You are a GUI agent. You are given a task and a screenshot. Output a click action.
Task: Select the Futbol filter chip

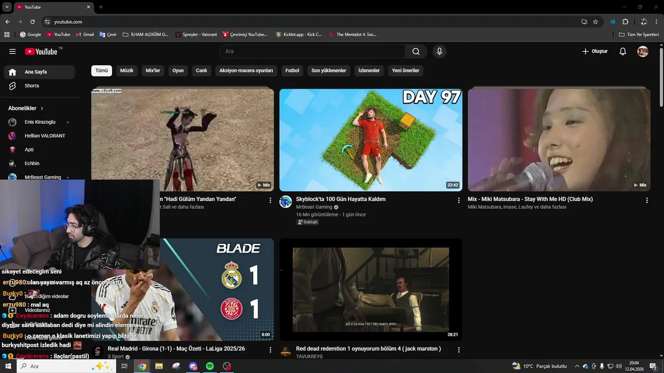(x=292, y=70)
